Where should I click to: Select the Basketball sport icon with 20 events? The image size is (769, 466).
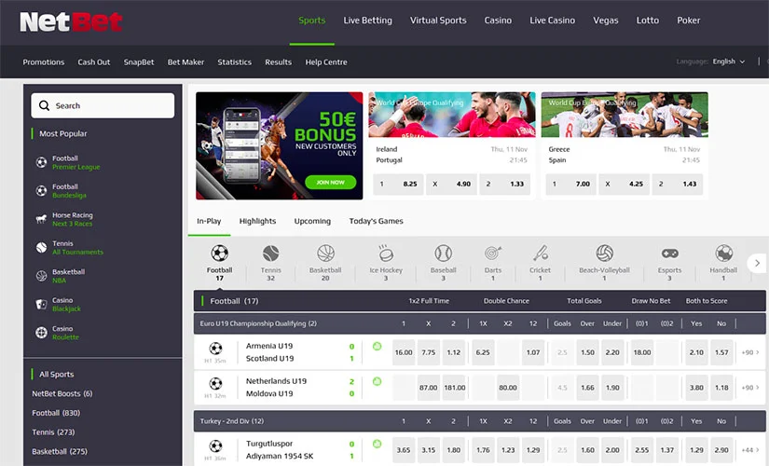(325, 254)
